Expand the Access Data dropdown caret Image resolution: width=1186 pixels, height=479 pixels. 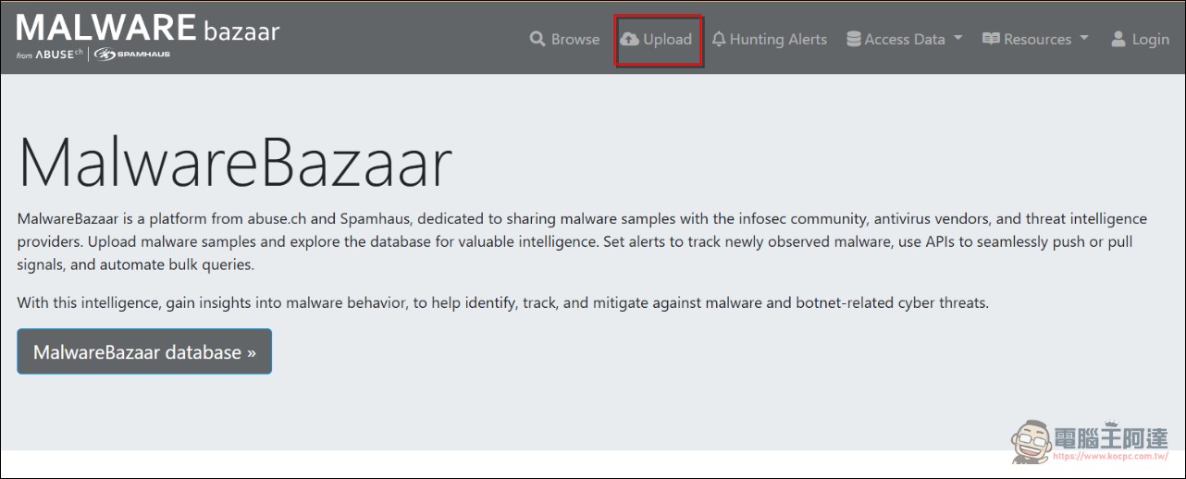pos(958,38)
